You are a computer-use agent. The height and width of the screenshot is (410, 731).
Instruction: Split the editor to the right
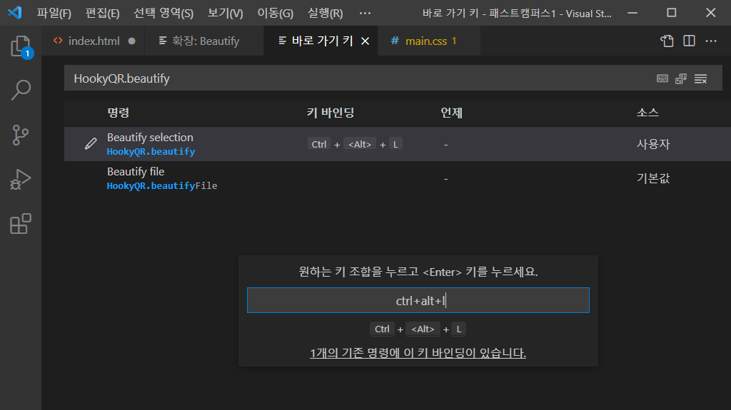point(689,41)
